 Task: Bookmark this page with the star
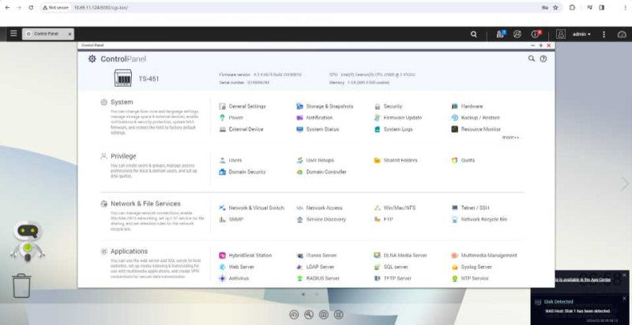click(x=555, y=8)
